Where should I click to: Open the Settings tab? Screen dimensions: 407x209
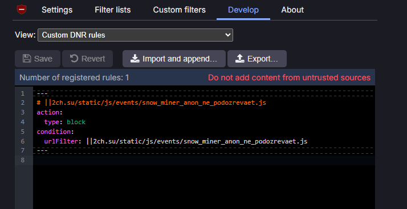(x=57, y=10)
